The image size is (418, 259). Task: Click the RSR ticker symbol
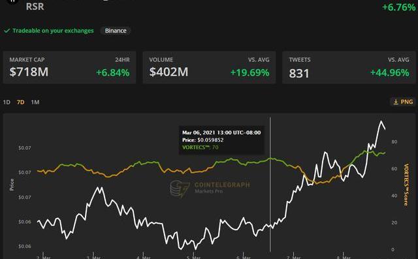[x=35, y=7]
